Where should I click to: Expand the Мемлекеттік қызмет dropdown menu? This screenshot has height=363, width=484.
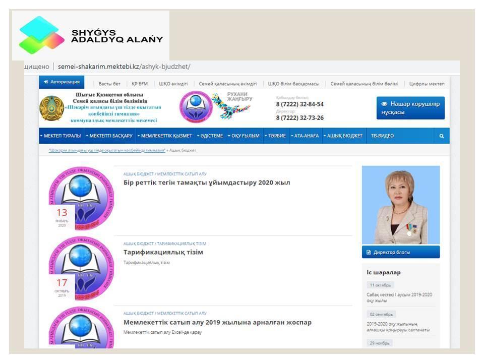pyautogui.click(x=164, y=136)
